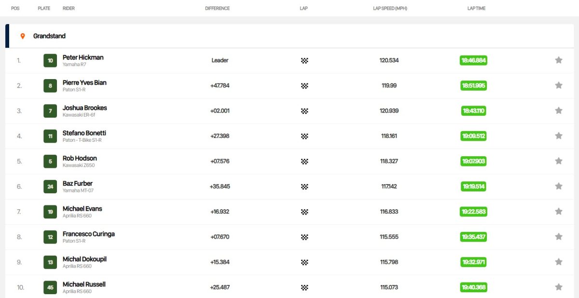Screen dimensions: 579x298
Task: Star Joshua Brookes as favorite
Action: [558, 110]
